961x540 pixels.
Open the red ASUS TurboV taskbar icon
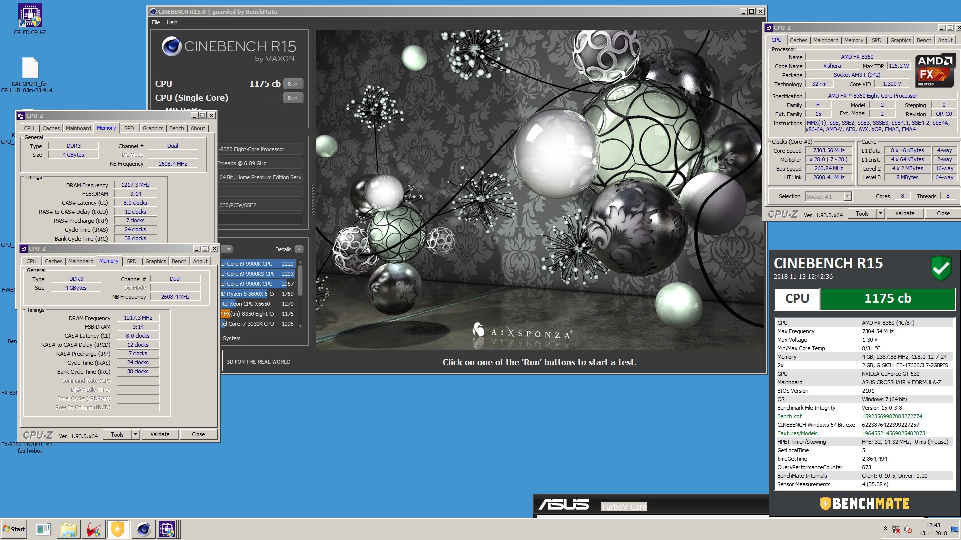[x=93, y=529]
